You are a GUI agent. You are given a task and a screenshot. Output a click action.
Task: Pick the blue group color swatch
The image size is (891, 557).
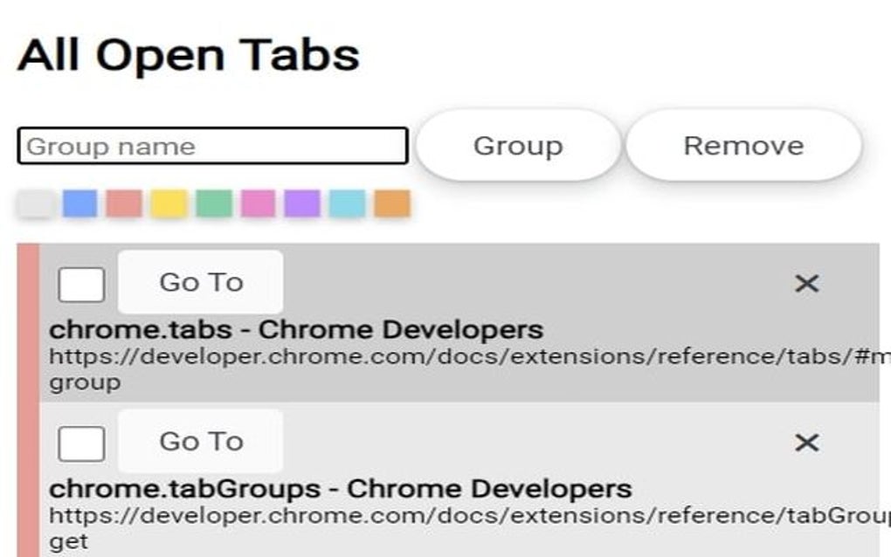(x=78, y=203)
